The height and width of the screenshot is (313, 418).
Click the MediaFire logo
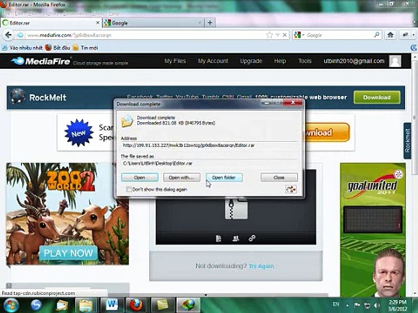(40, 61)
